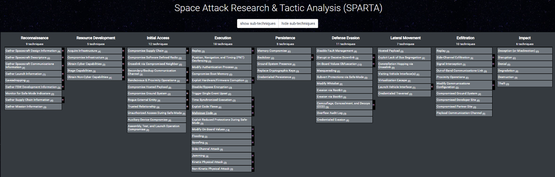Expand sub-techniques handle beside Trusted Relationship

187,107
